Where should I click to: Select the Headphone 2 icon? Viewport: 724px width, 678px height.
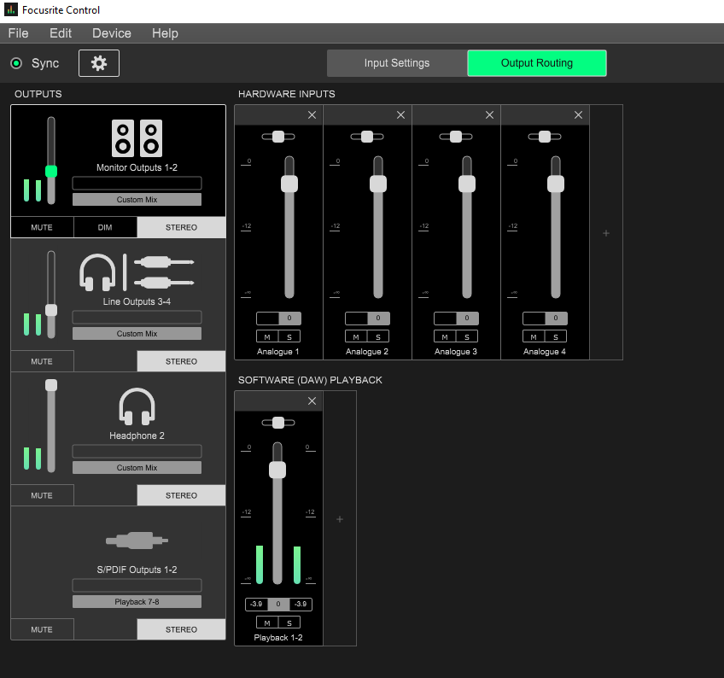click(x=137, y=406)
